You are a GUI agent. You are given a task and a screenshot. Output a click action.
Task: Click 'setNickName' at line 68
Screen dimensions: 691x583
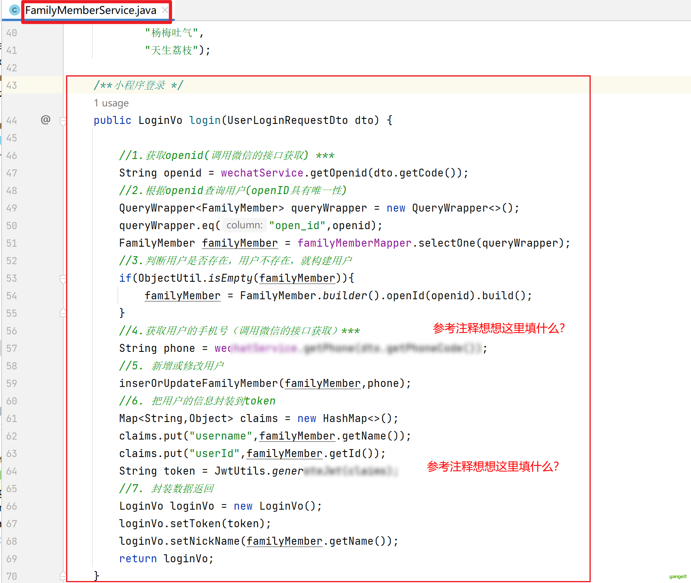click(205, 541)
